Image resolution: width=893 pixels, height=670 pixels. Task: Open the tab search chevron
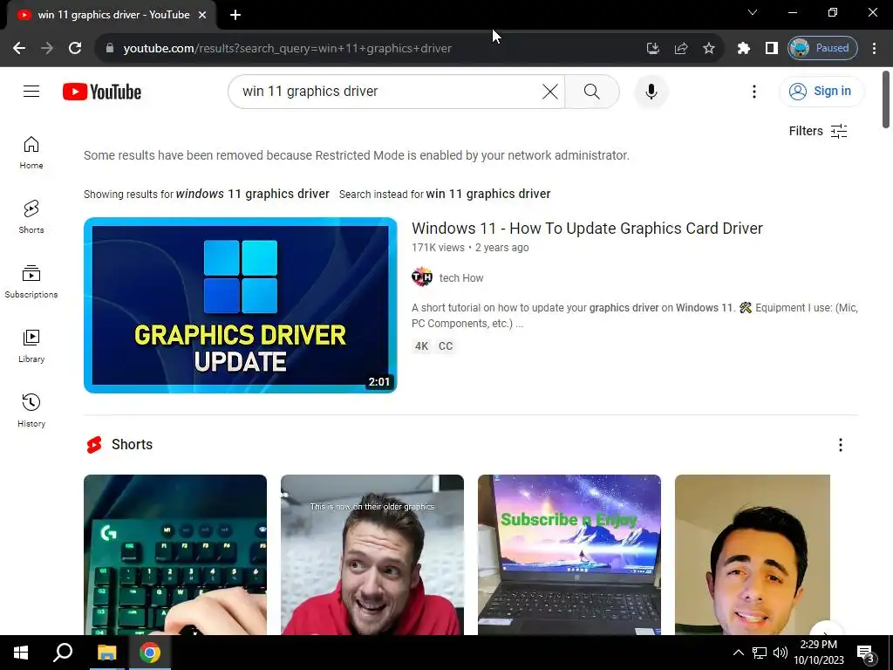[753, 12]
